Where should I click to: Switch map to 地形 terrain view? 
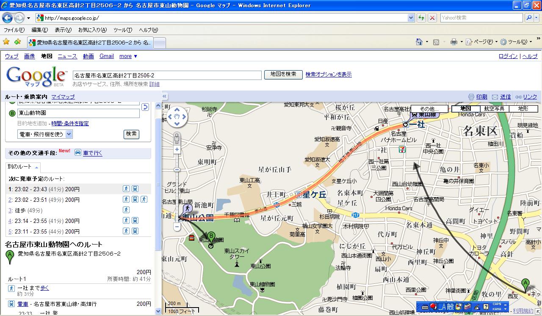(x=523, y=109)
